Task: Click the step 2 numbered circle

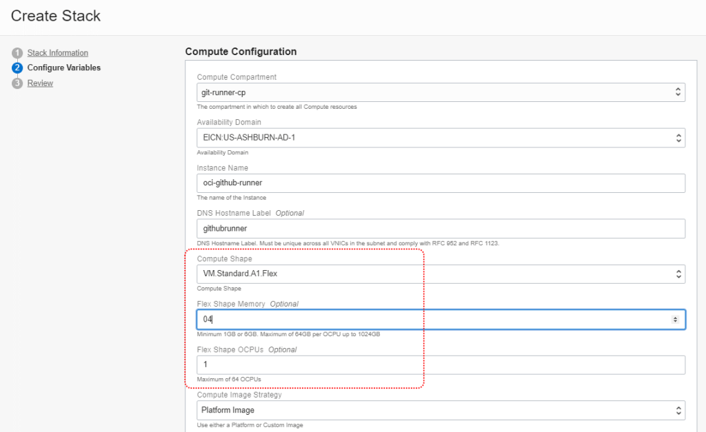Action: point(17,68)
